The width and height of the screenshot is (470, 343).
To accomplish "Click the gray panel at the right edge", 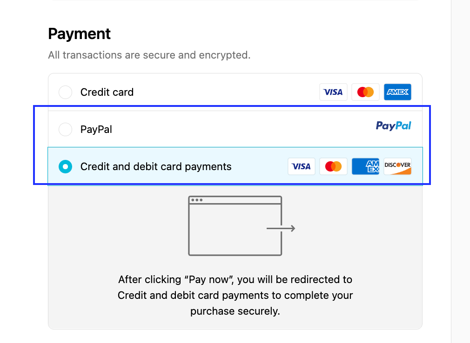I will 460,171.
